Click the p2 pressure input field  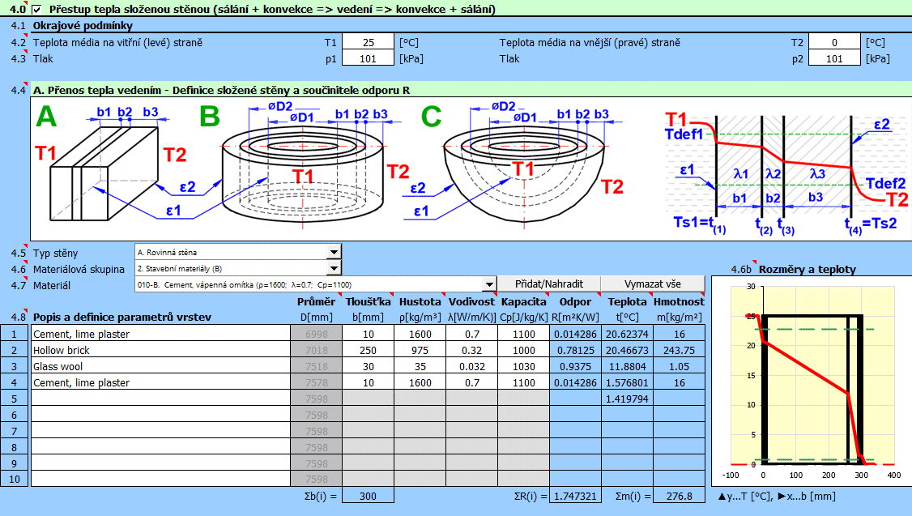834,58
